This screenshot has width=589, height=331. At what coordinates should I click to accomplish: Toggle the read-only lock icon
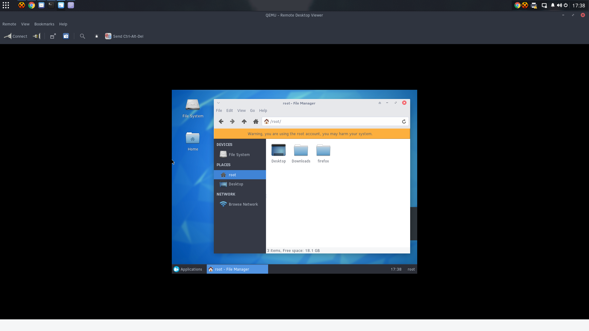[x=97, y=36]
